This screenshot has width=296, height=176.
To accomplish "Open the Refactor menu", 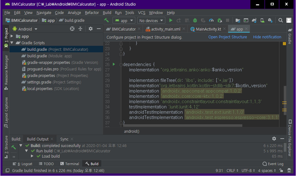I will [92, 12].
